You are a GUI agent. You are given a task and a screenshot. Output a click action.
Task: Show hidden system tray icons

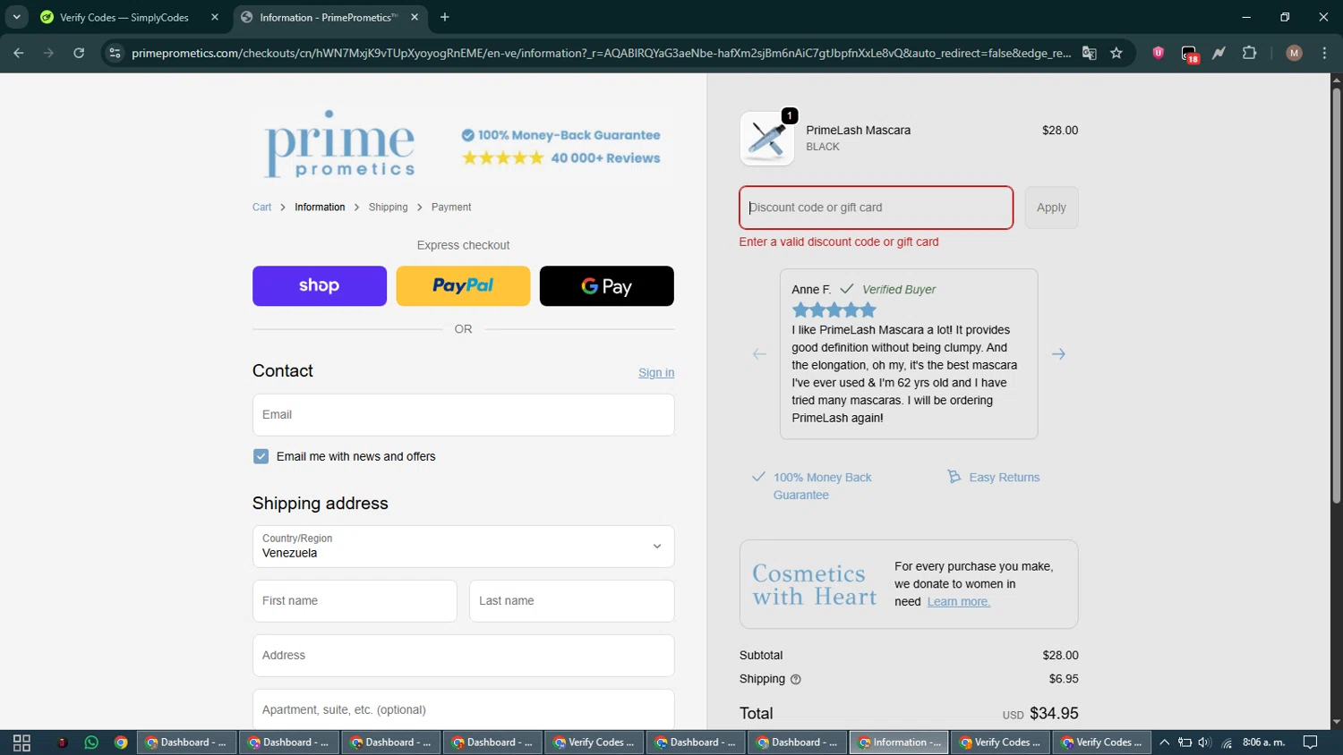coord(1164,742)
